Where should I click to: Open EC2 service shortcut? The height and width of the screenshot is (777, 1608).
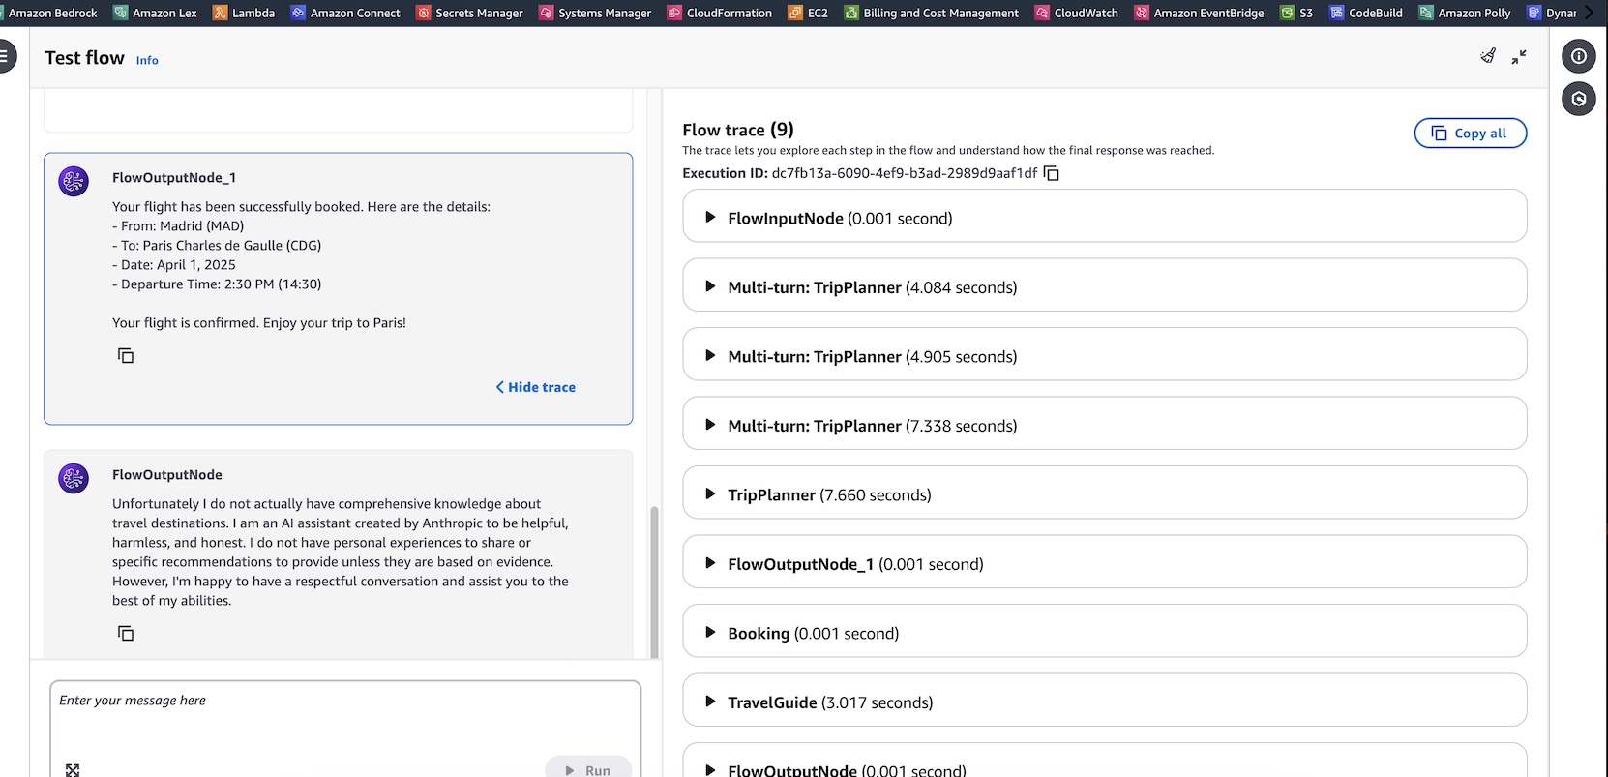pyautogui.click(x=808, y=13)
